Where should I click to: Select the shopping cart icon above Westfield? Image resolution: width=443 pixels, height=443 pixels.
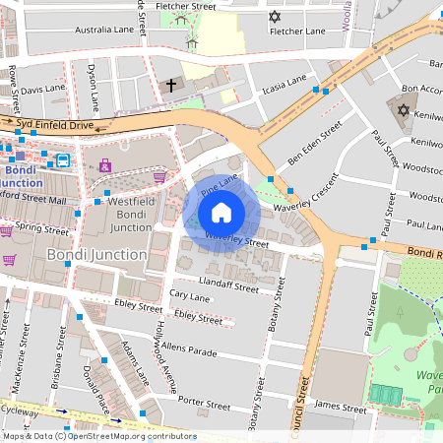tap(159, 177)
